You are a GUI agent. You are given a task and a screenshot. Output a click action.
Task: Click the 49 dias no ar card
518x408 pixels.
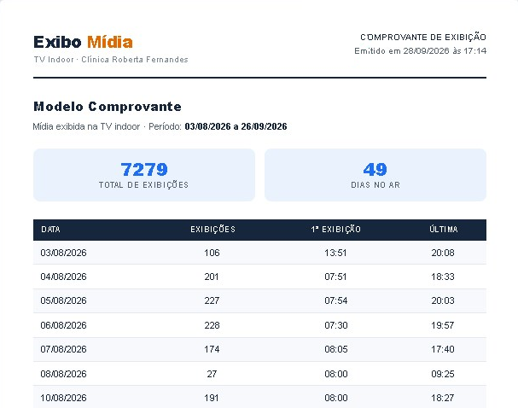click(x=375, y=175)
